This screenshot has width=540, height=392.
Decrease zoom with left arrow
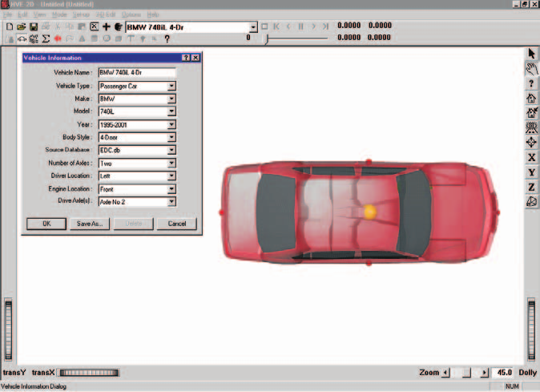pos(446,373)
